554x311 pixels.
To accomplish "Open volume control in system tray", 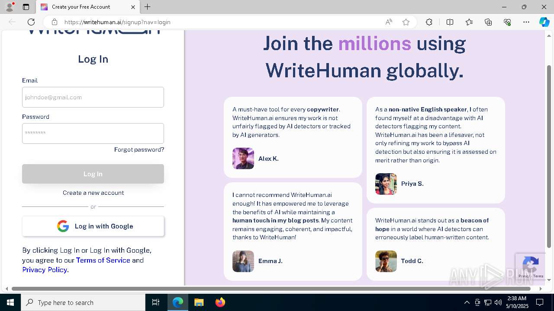I will 498,302.
